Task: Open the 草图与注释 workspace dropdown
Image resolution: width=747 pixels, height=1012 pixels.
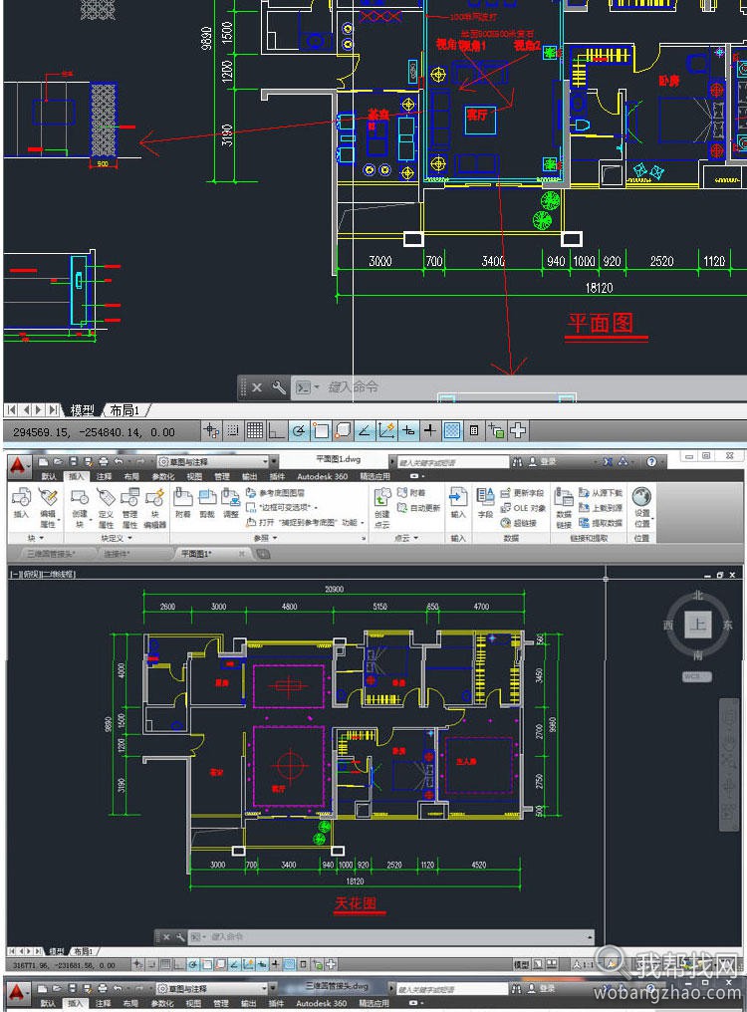Action: 213,461
